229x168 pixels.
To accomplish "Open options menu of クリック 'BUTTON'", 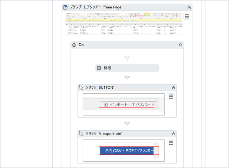I will [171, 97].
